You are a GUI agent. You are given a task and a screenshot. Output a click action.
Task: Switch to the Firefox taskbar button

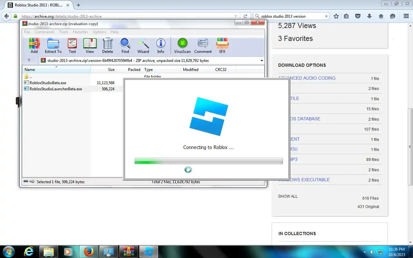pos(88,252)
